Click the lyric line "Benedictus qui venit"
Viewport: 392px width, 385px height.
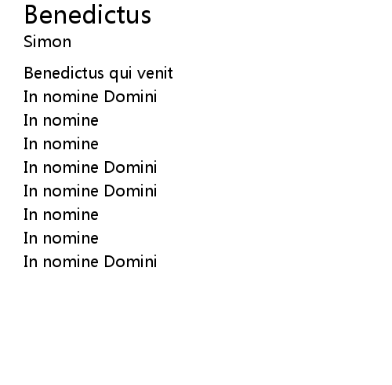coord(98,74)
